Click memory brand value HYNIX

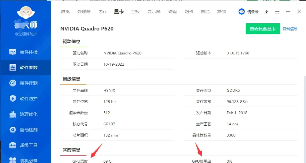(109, 91)
